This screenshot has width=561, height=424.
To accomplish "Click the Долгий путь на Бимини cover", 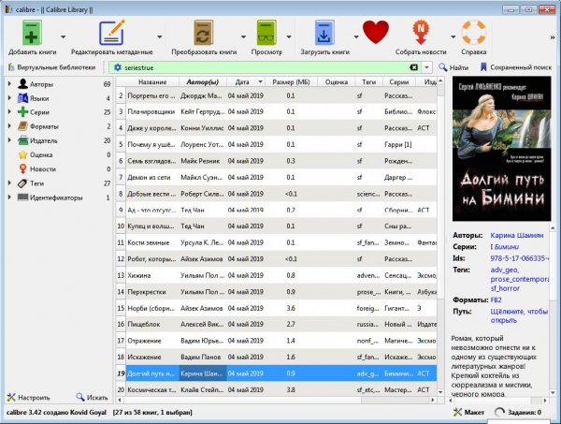I will point(501,149).
